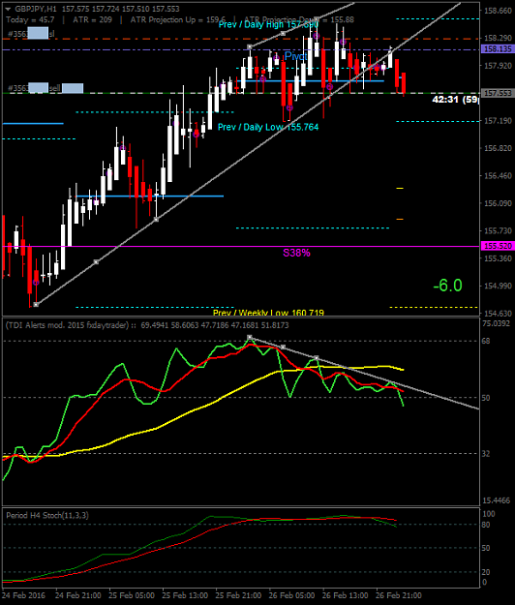This screenshot has width=515, height=605.
Task: Click the TDI level 68 axis label
Action: pos(486,341)
